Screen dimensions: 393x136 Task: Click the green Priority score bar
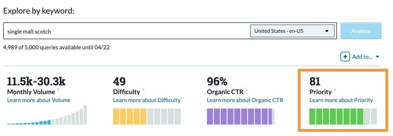tap(343, 116)
